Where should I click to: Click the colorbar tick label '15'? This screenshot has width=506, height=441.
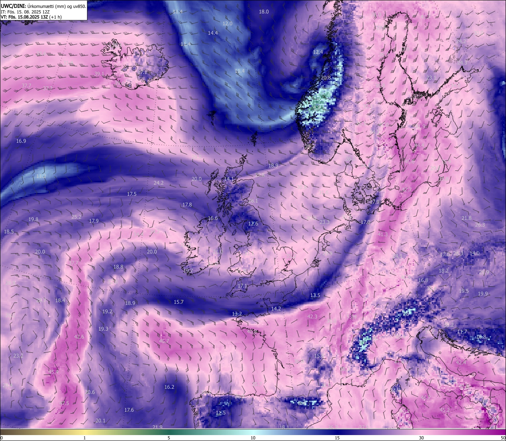tap(337, 438)
